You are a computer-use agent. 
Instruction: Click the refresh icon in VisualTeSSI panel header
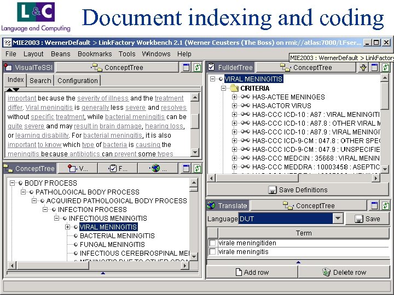click(x=197, y=68)
